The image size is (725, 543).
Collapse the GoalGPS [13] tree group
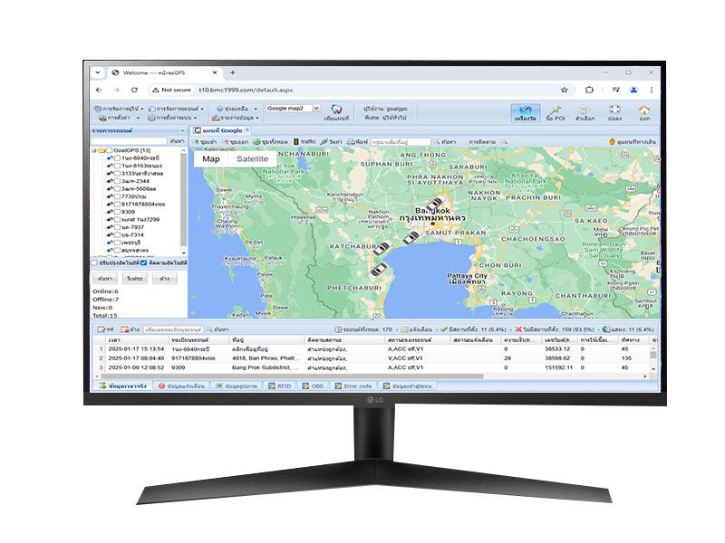(94, 150)
